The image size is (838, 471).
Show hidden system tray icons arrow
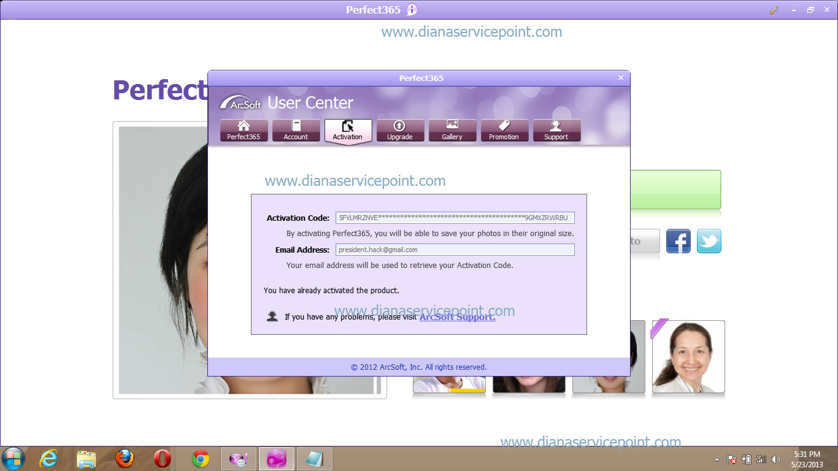pos(717,459)
